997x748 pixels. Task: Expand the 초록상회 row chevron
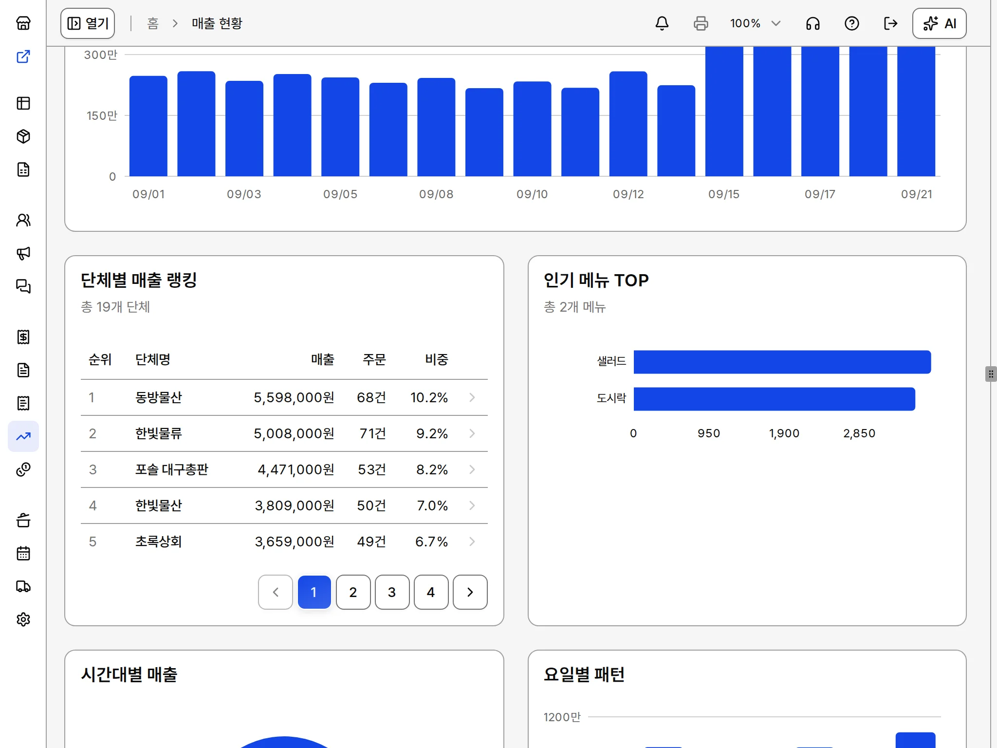click(472, 542)
